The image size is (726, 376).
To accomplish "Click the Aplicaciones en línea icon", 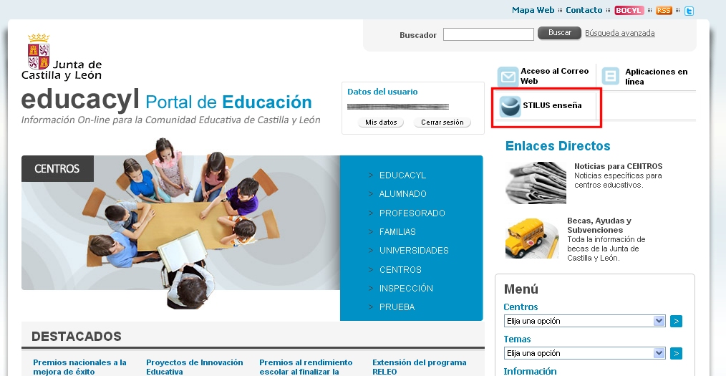I will [x=610, y=76].
